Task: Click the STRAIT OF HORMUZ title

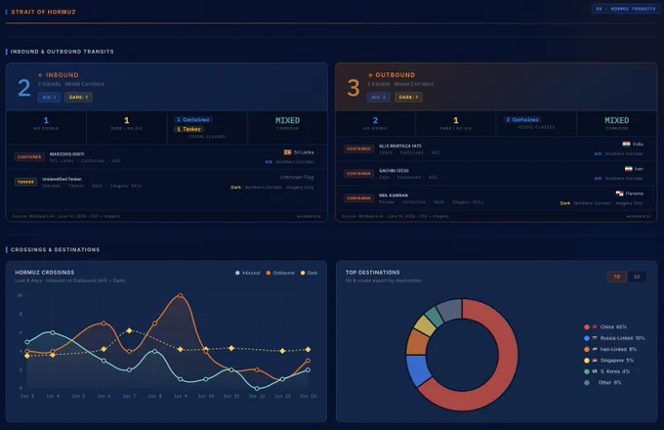Action: [43, 12]
